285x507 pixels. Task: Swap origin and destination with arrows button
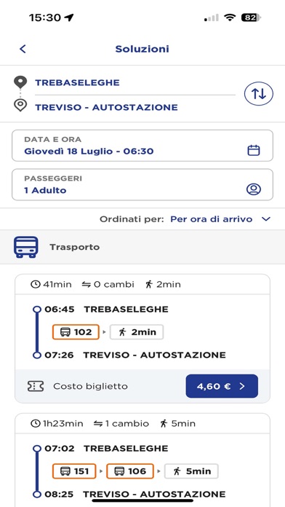coord(259,94)
